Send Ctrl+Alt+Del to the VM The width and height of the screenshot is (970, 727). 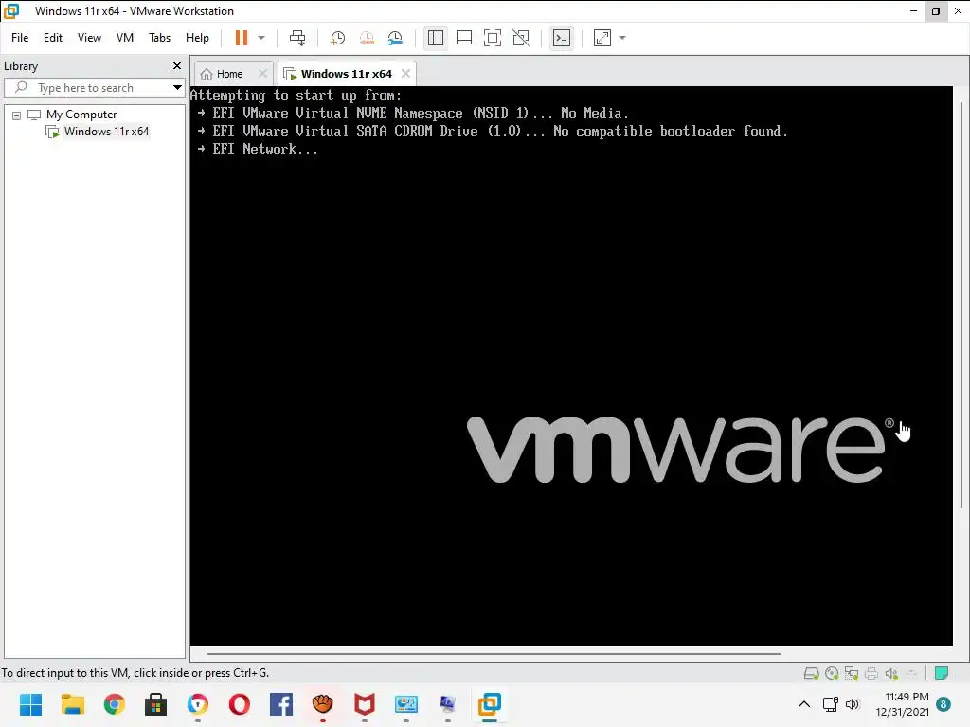[x=297, y=38]
